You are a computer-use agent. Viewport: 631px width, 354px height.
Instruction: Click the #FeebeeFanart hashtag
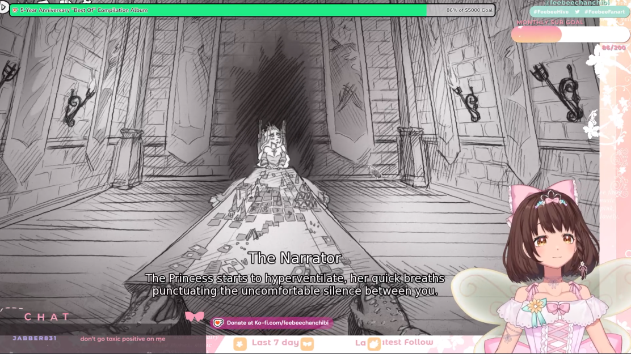point(604,12)
